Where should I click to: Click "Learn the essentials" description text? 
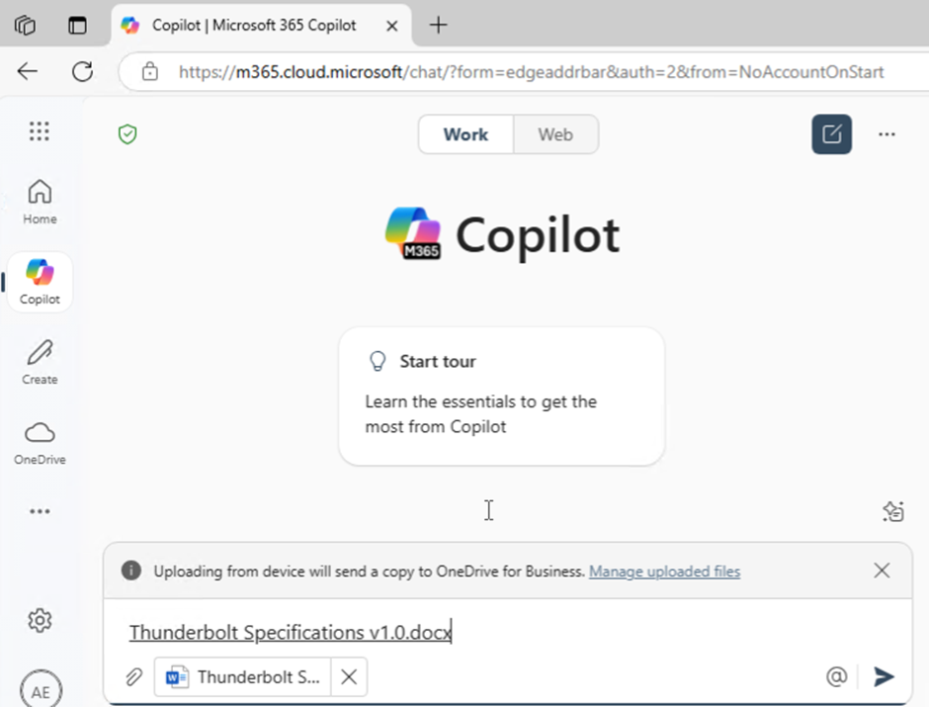point(480,414)
